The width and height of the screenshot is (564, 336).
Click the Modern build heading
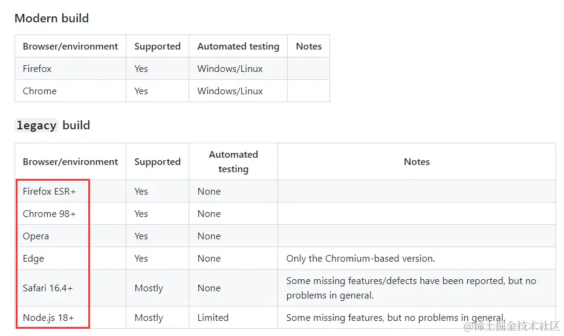click(x=51, y=18)
